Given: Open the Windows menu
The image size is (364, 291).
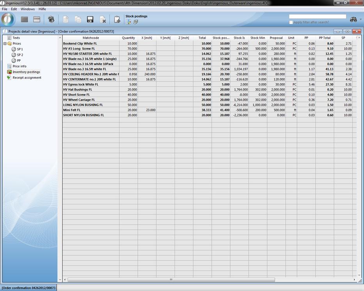Looking at the screenshot, I should pos(27,9).
